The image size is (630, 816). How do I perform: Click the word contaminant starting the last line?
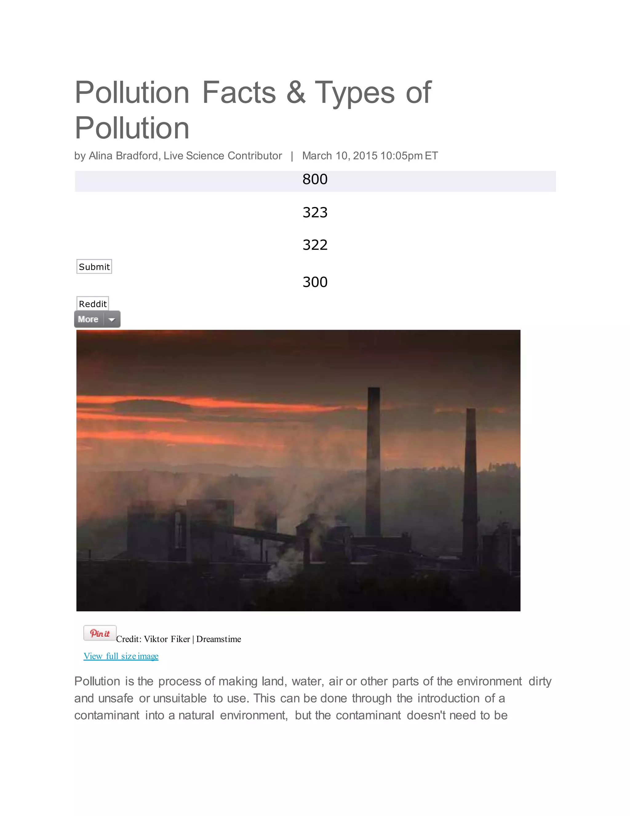coord(107,716)
